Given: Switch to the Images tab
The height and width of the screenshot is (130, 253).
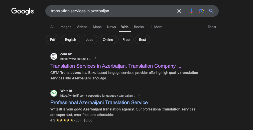Looking at the screenshot, I should [x=65, y=27].
